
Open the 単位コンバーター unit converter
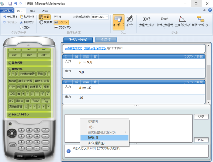click(x=201, y=21)
